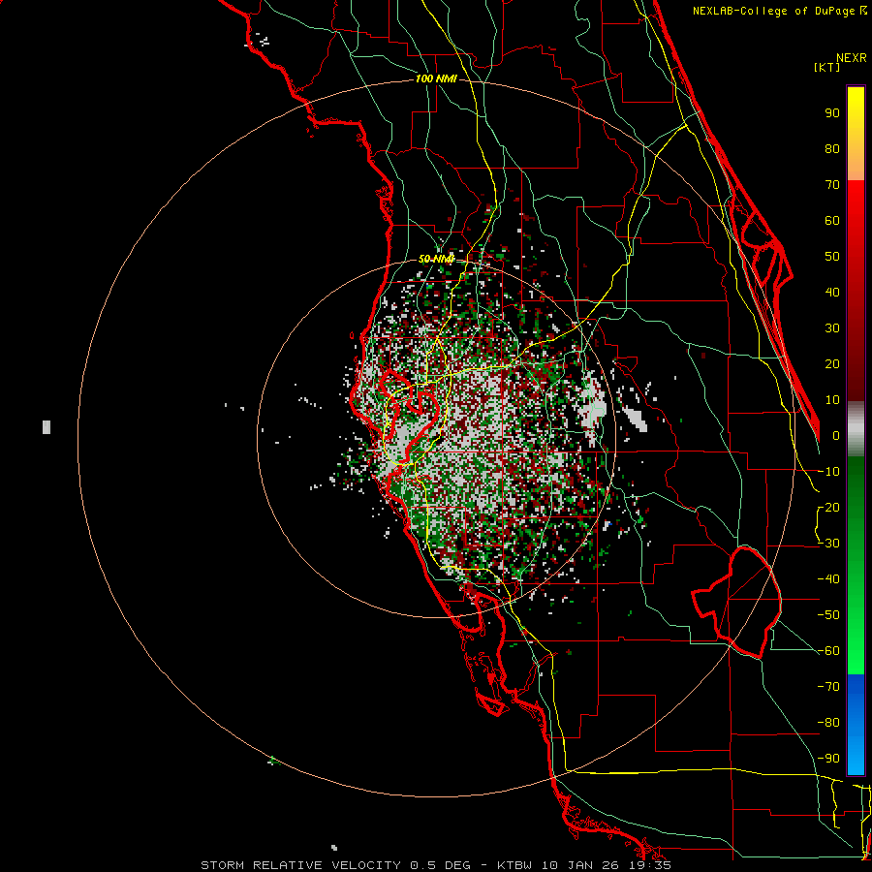Click the -60 knot scale label
Viewport: 872px width, 872px height.
point(828,651)
